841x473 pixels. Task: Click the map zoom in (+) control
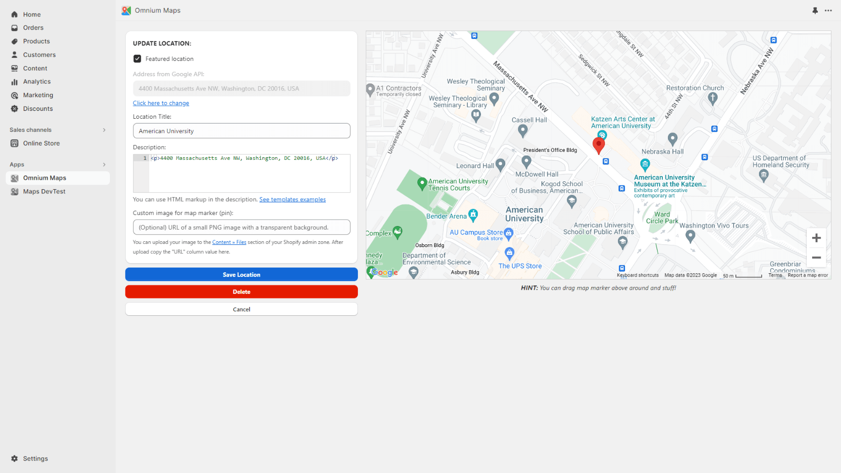pyautogui.click(x=817, y=238)
